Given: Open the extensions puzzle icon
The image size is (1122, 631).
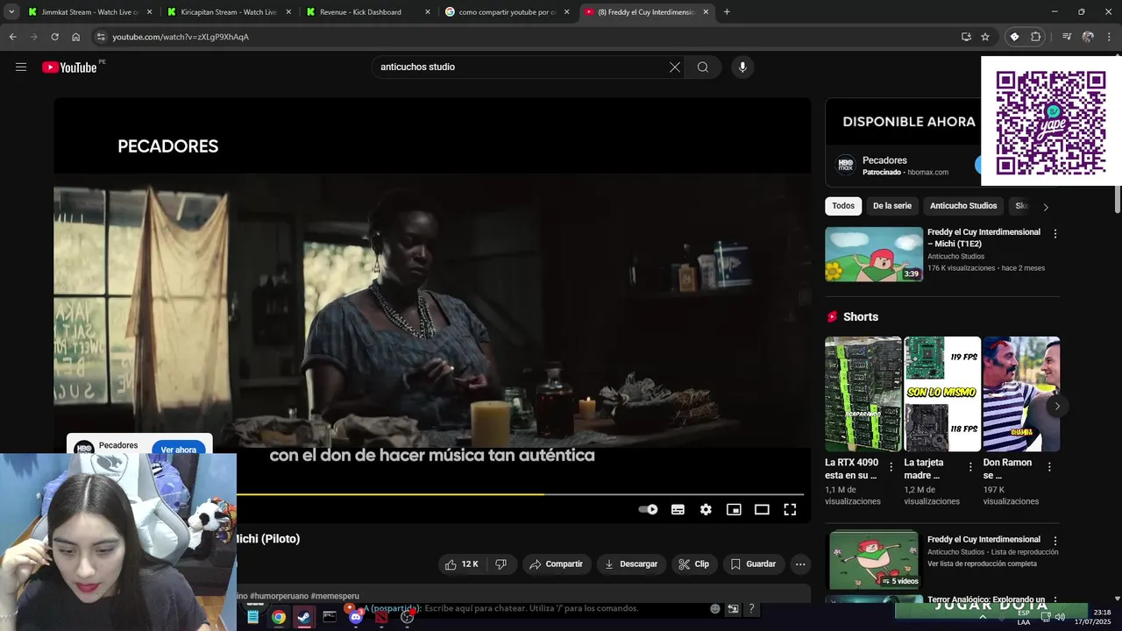Looking at the screenshot, I should [x=1035, y=37].
